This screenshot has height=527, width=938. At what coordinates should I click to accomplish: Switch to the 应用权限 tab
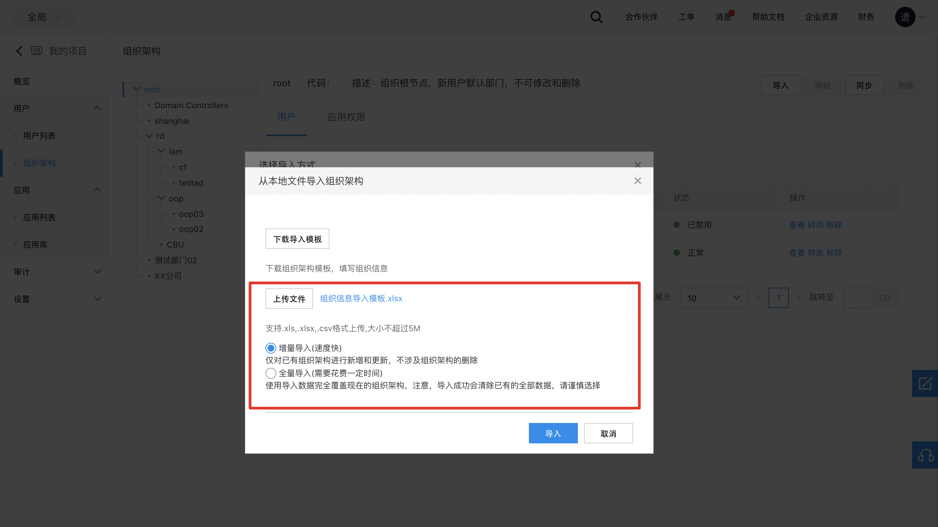click(x=346, y=117)
